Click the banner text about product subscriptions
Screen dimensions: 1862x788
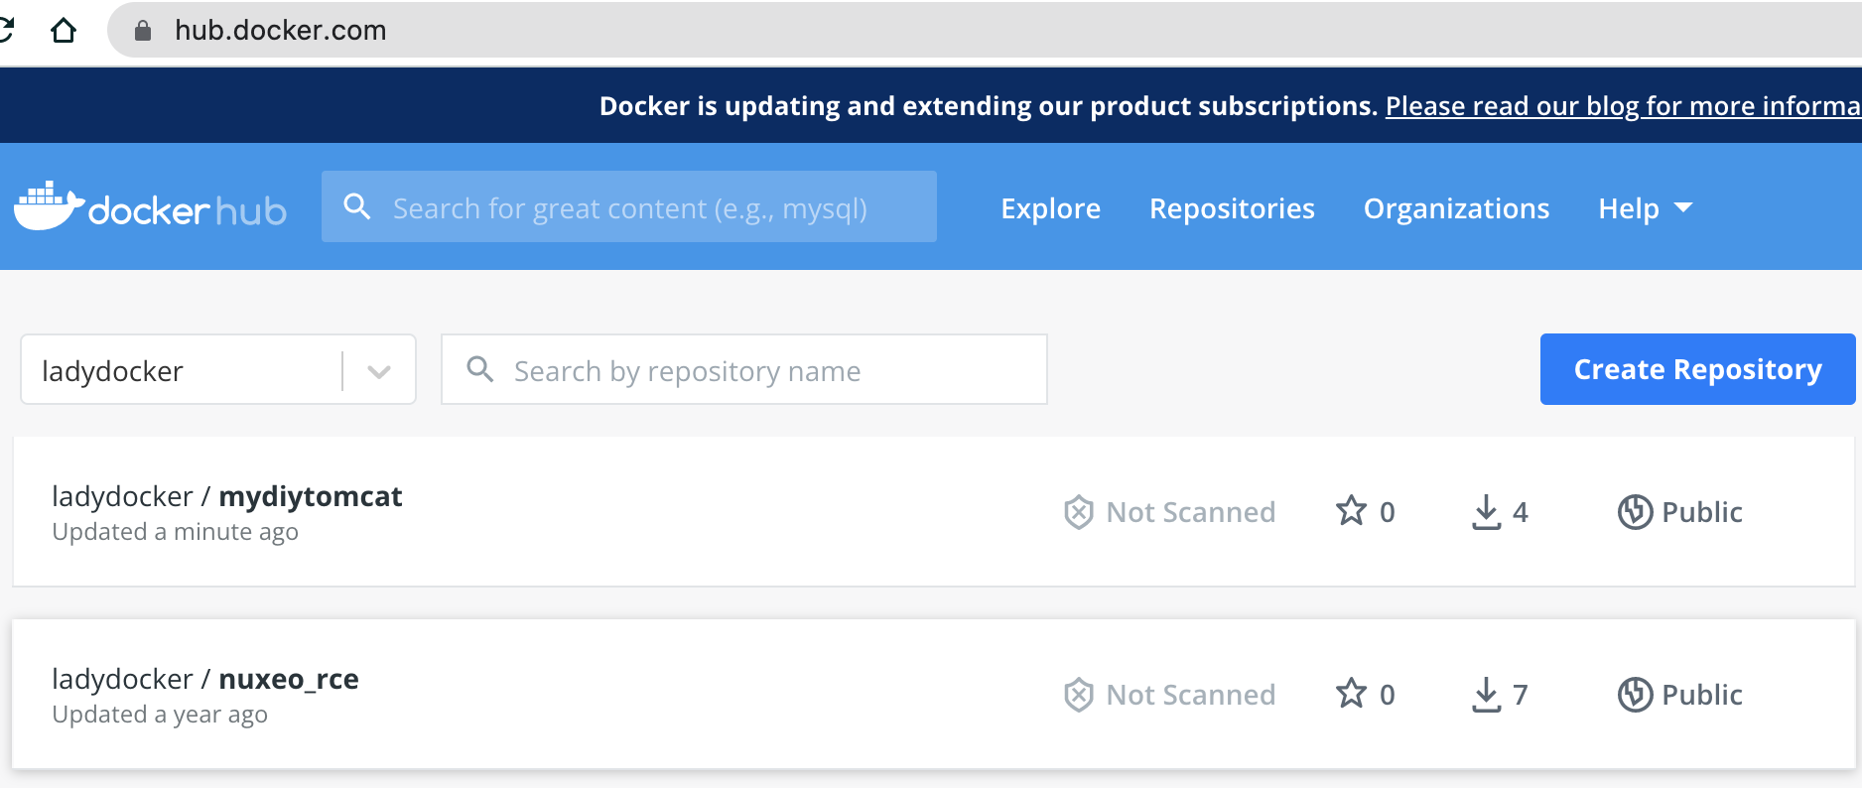(x=989, y=106)
